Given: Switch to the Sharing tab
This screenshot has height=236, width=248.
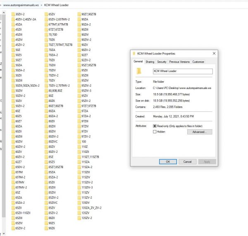Looking at the screenshot, I should pyautogui.click(x=150, y=62).
